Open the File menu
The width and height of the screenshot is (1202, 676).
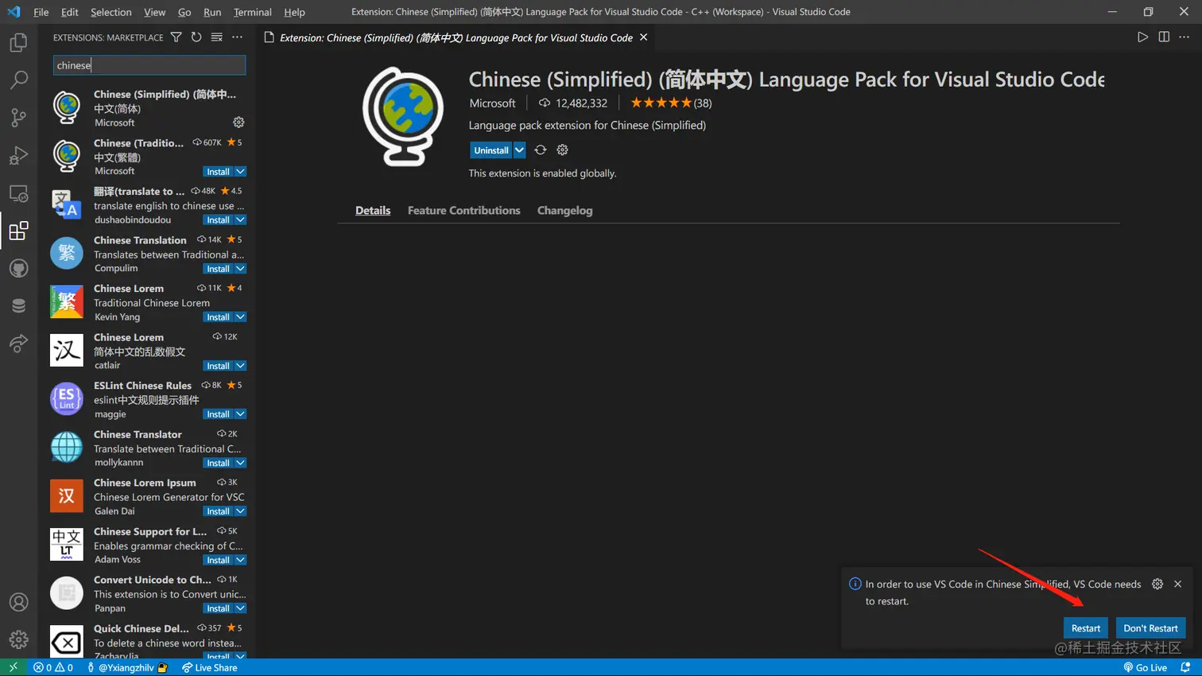(41, 12)
